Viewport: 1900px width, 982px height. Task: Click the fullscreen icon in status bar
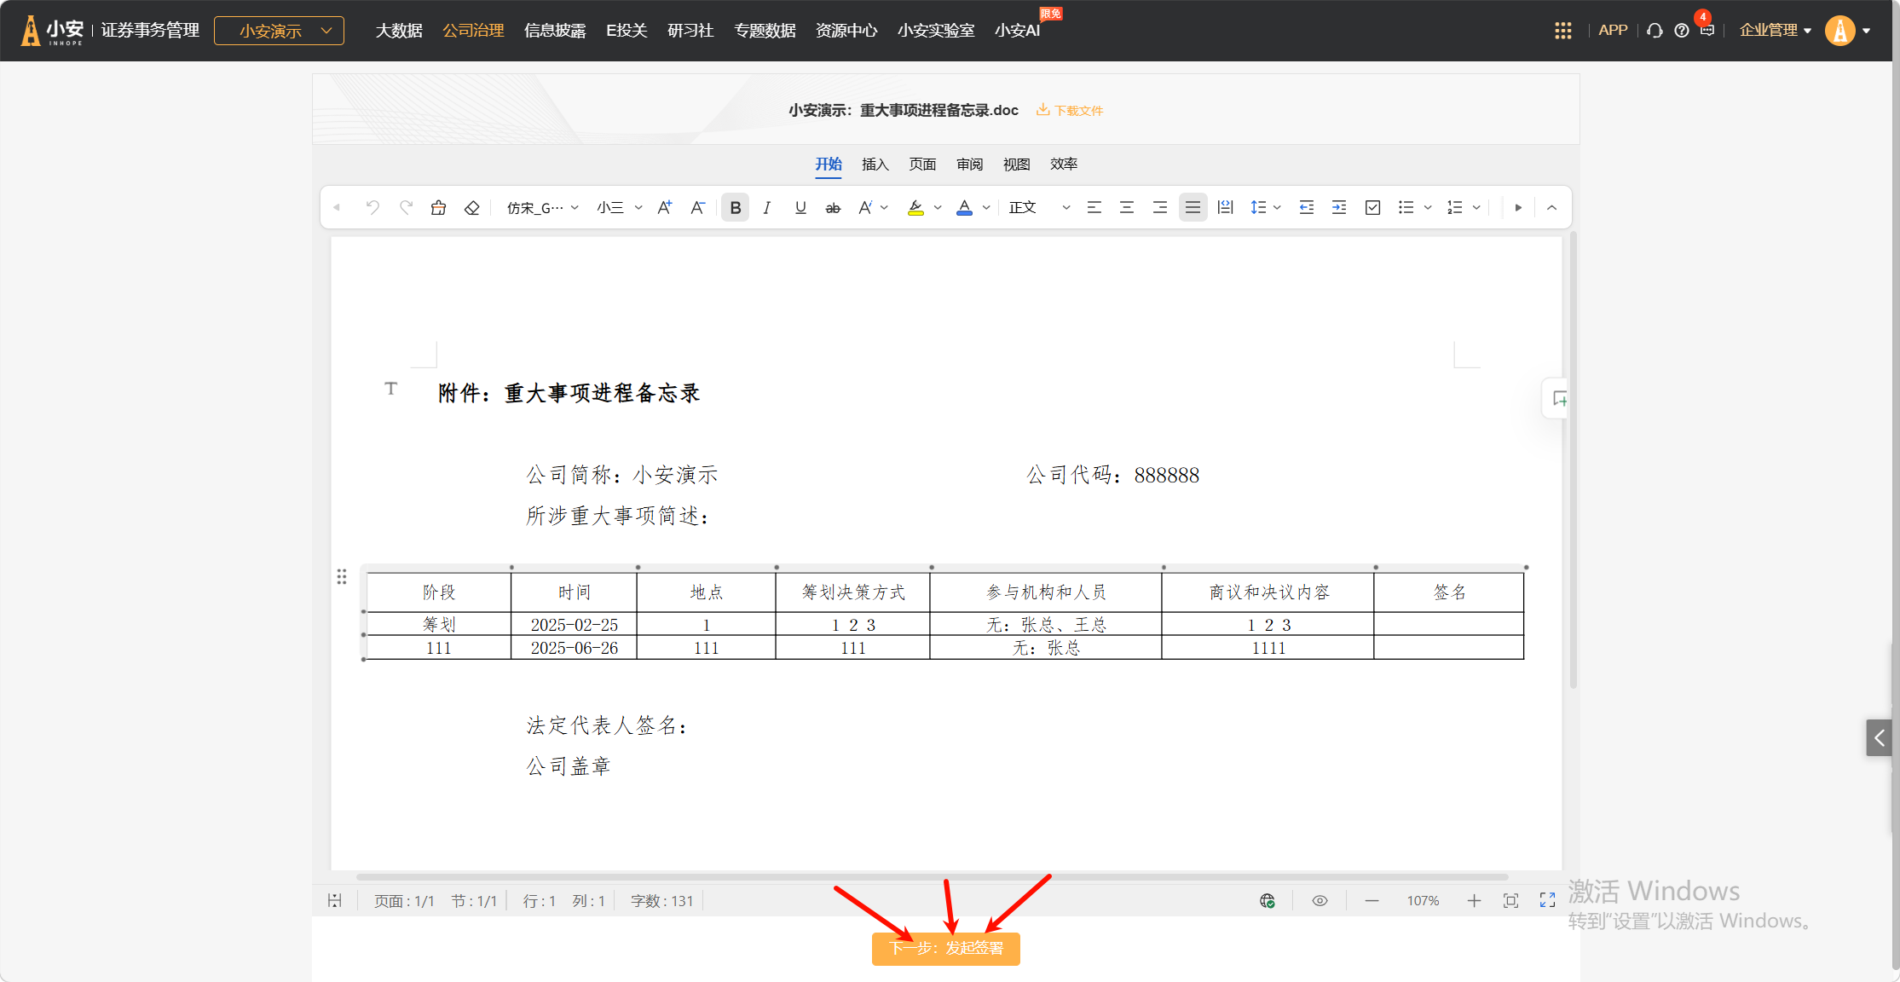pyautogui.click(x=1547, y=900)
